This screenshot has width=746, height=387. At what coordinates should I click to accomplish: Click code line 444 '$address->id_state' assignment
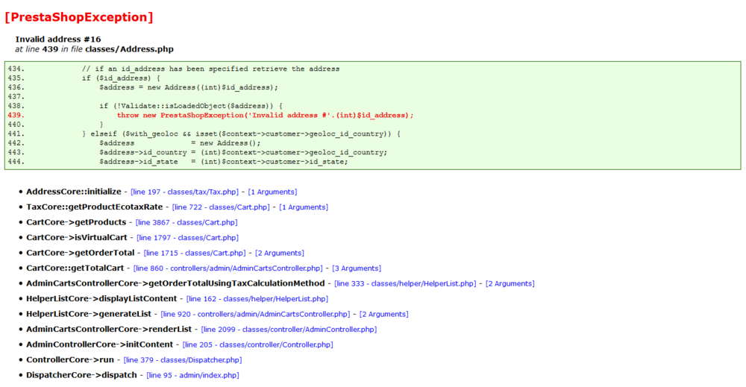point(224,162)
